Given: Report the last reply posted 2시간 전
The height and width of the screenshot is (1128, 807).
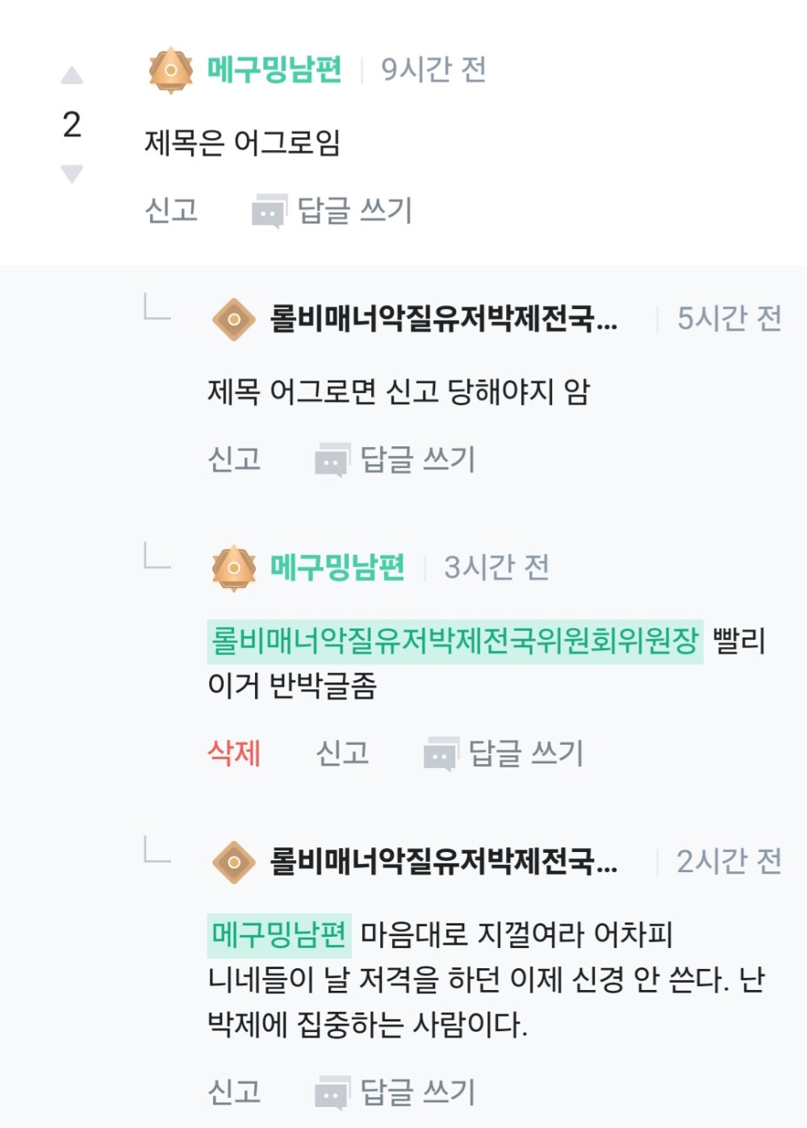Looking at the screenshot, I should 234,1092.
